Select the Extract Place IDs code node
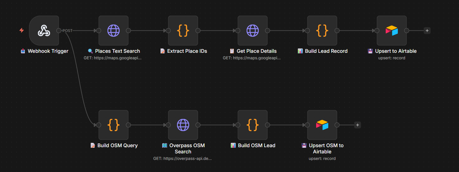 183,30
